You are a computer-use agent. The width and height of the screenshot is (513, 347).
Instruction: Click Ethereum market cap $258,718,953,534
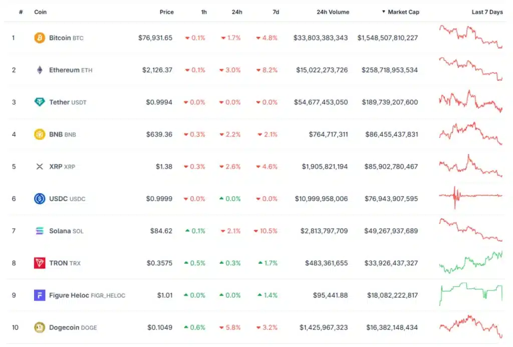[x=390, y=70]
